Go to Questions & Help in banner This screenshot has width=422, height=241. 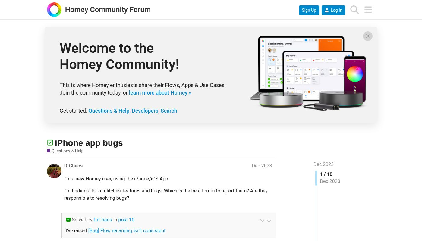tap(109, 111)
